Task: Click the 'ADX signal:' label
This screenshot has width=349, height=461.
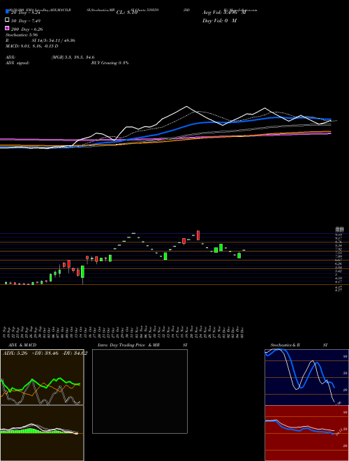Action: 17,63
